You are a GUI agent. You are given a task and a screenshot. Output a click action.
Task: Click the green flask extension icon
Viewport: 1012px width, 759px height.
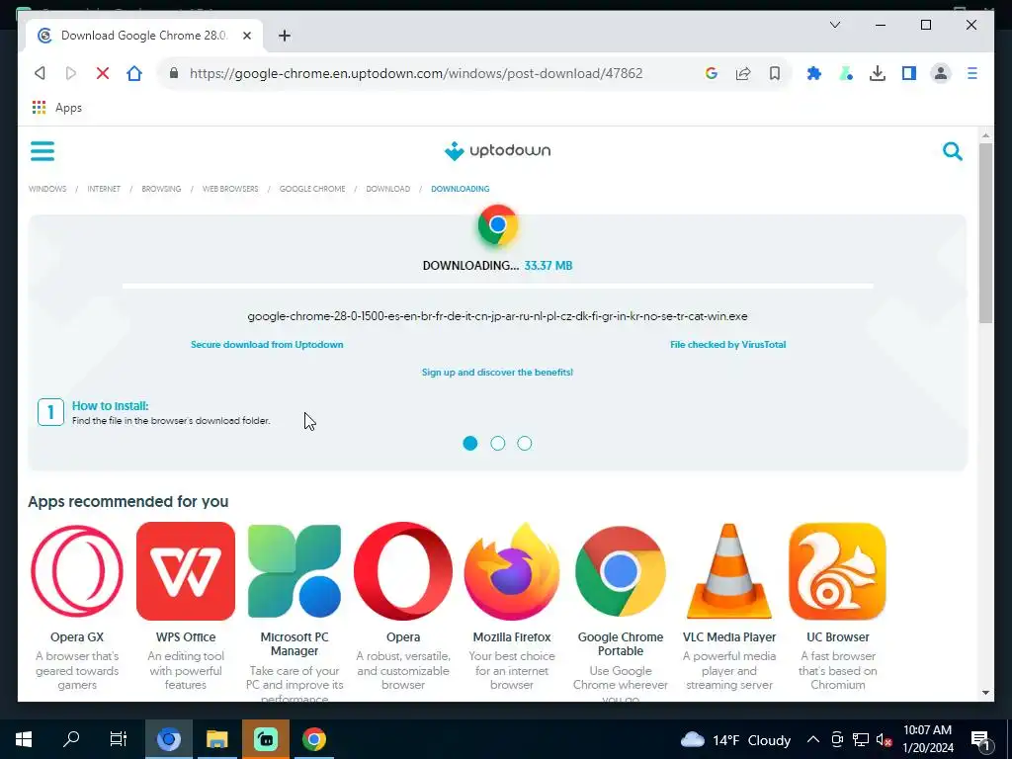[846, 73]
